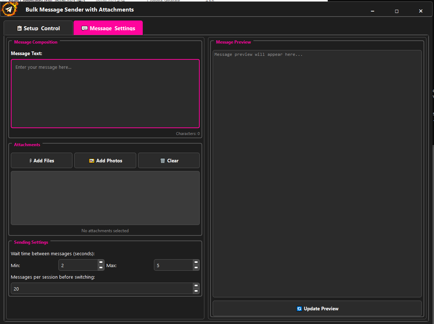Select the Message Settings tab

click(108, 28)
